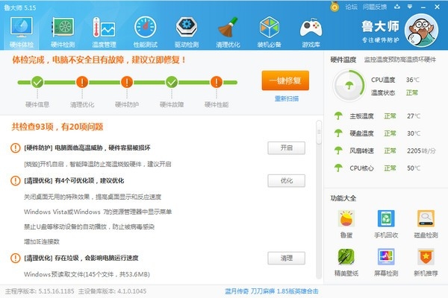
Task: Click the CPU temperature circular gauge
Action: click(x=349, y=86)
